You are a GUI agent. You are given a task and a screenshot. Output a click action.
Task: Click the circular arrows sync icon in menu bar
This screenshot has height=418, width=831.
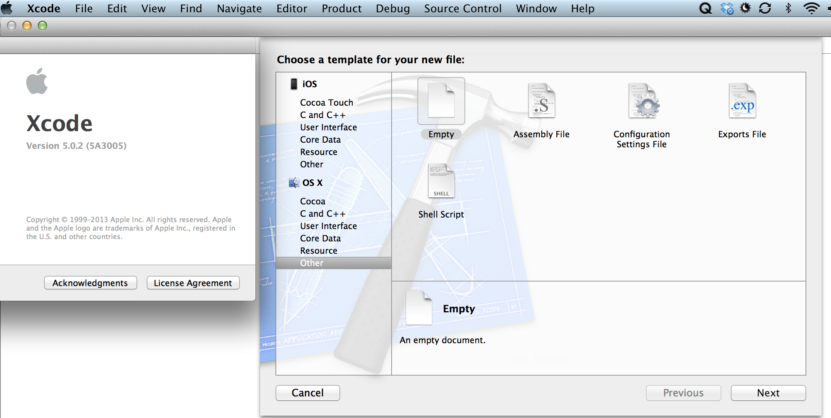click(x=765, y=8)
